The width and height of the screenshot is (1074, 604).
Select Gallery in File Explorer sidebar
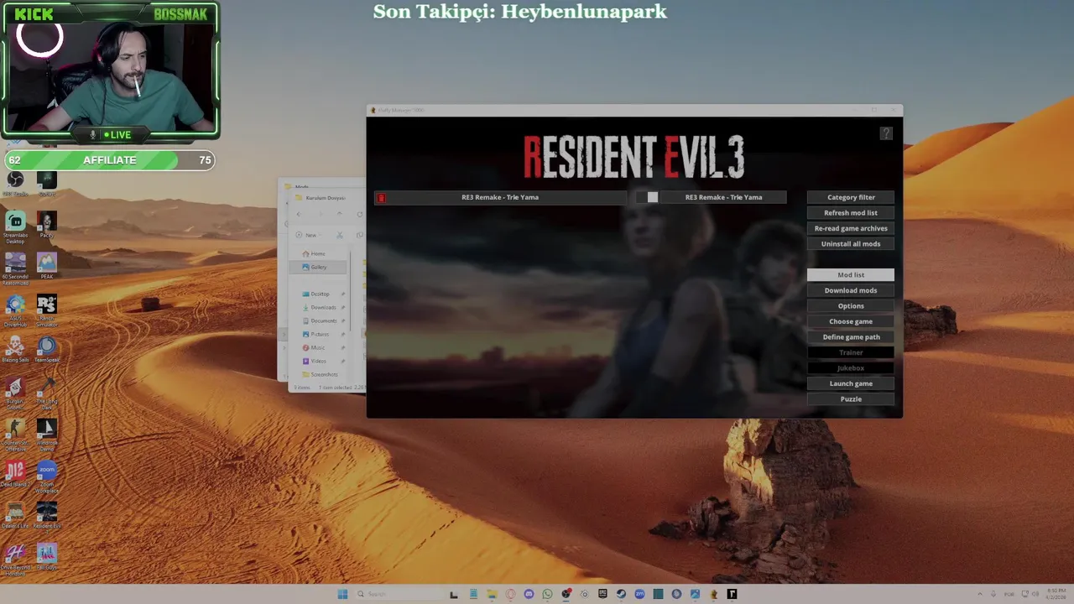coord(319,267)
